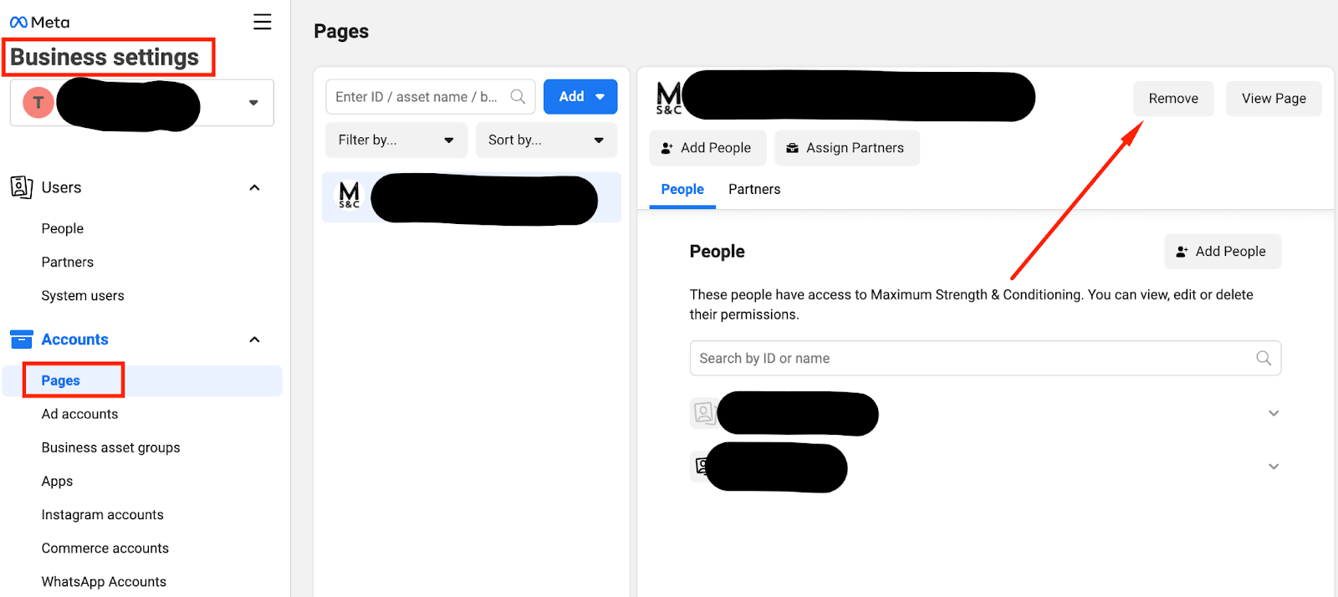Click the hamburger menu icon
1338x597 pixels.
[x=262, y=22]
